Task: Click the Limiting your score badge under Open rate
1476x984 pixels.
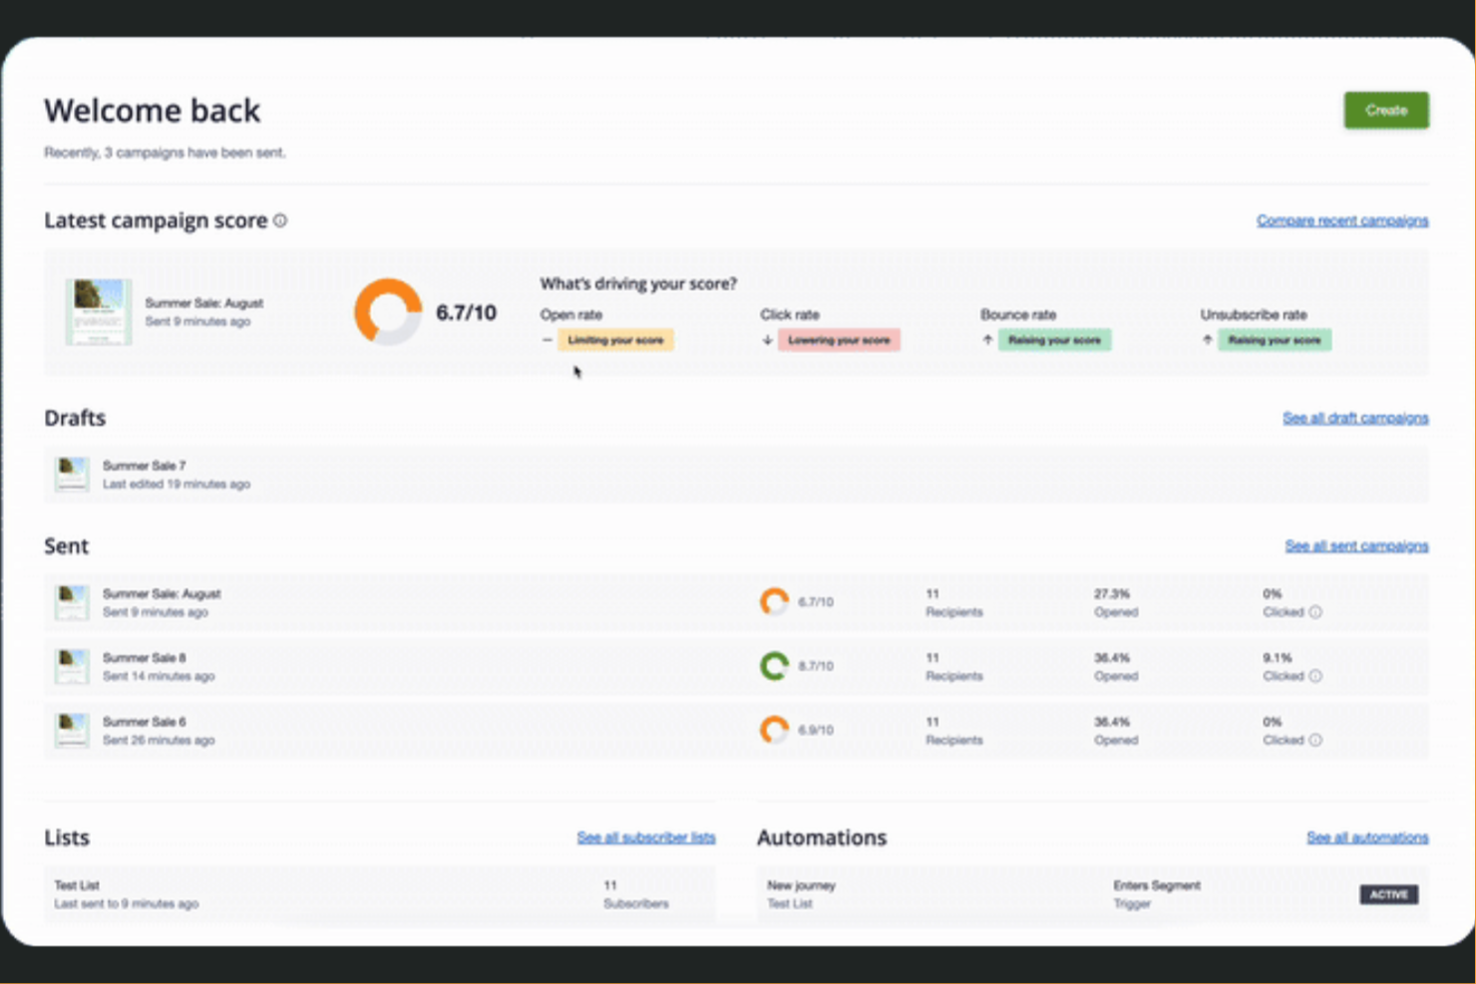Action: (615, 340)
